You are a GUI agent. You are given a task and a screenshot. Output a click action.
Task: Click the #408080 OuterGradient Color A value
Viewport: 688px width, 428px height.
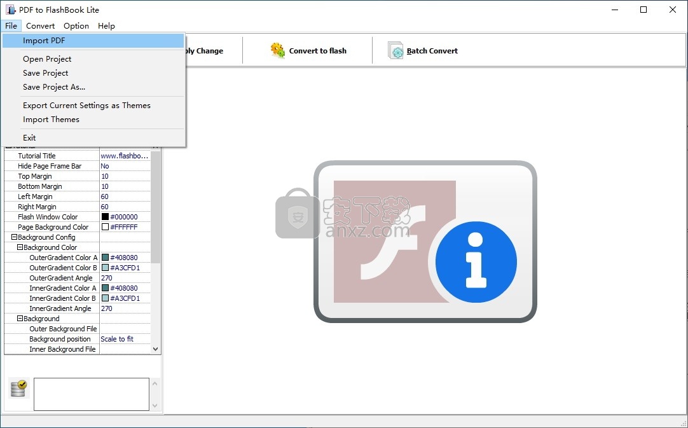124,257
